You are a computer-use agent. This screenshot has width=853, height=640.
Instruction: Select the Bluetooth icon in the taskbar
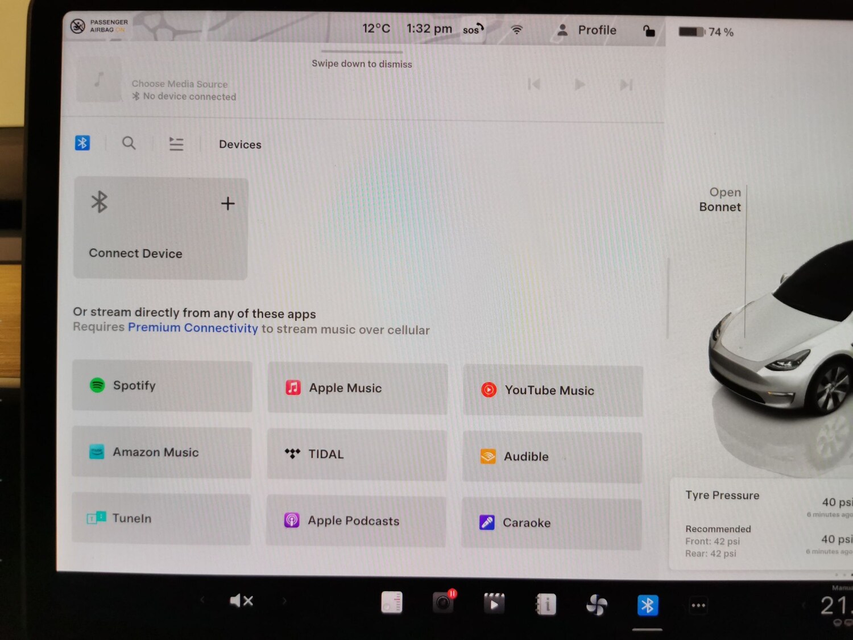647,604
